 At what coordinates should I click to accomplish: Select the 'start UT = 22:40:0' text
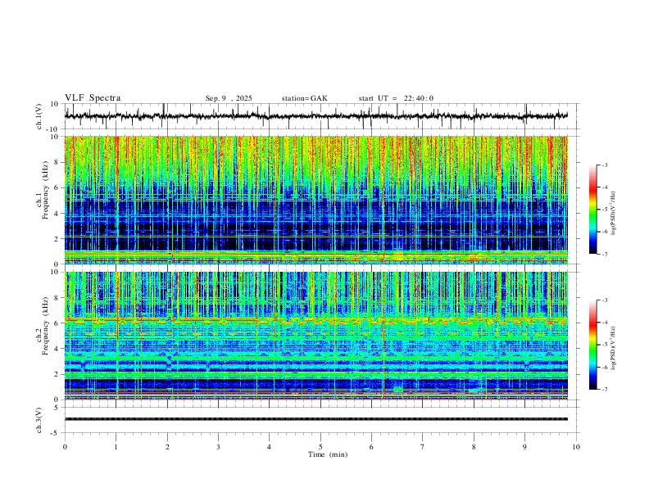[396, 98]
